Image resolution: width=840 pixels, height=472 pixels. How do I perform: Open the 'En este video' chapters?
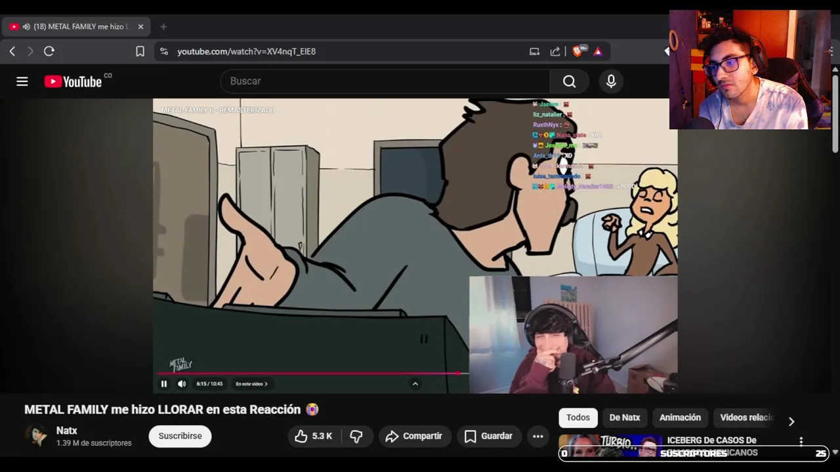252,384
